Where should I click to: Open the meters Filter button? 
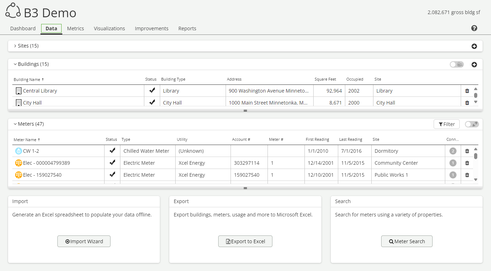coord(447,124)
